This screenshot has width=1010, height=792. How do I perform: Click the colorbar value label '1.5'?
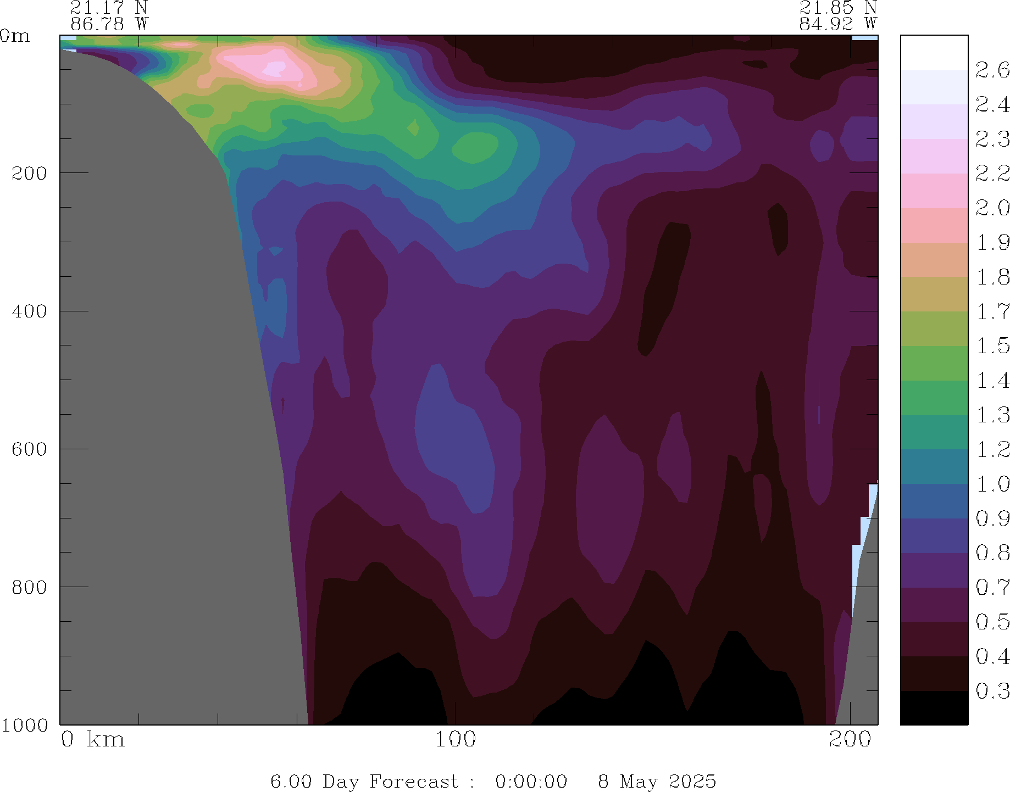pyautogui.click(x=992, y=346)
